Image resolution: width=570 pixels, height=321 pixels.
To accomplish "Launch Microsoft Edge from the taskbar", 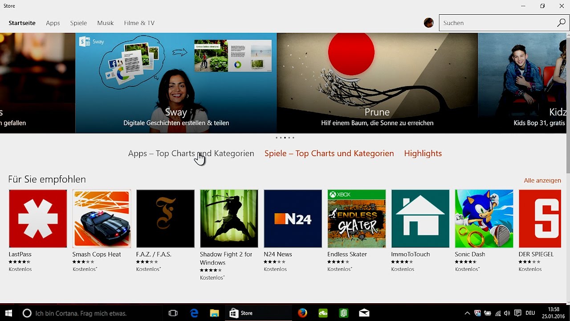I will [194, 313].
